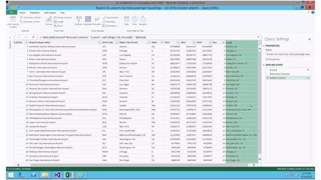Click the All Properties link
Screen dimensions: 321x180
[272, 59]
